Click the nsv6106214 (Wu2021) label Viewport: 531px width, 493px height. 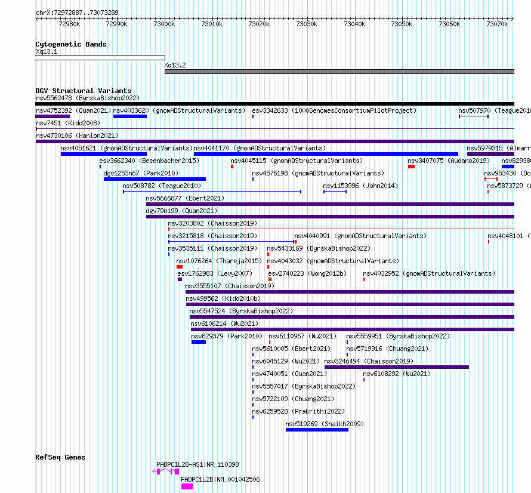point(224,324)
